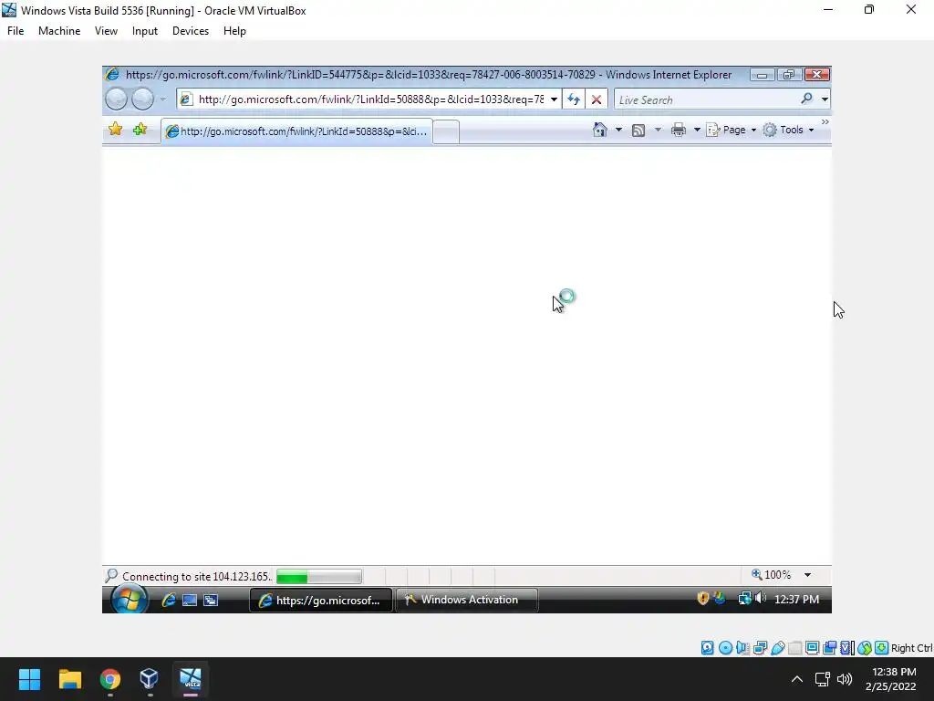The width and height of the screenshot is (934, 701).
Task: Click VirtualBox recording indicator icon
Action: point(829,648)
